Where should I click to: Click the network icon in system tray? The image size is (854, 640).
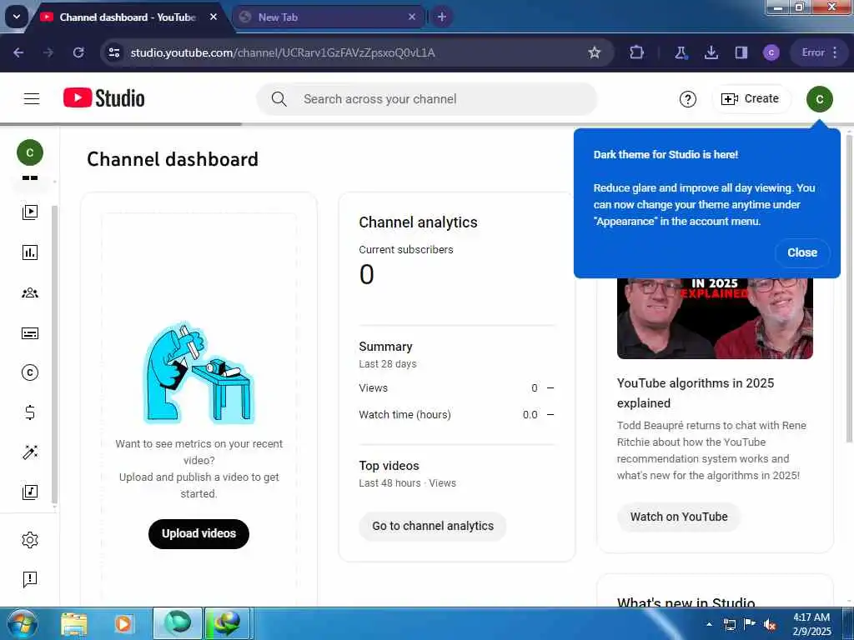point(729,624)
